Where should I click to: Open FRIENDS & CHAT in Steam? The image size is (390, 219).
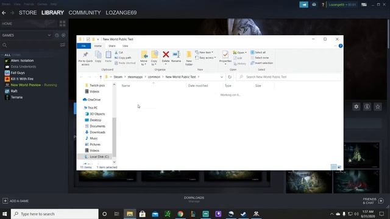pyautogui.click(x=373, y=201)
